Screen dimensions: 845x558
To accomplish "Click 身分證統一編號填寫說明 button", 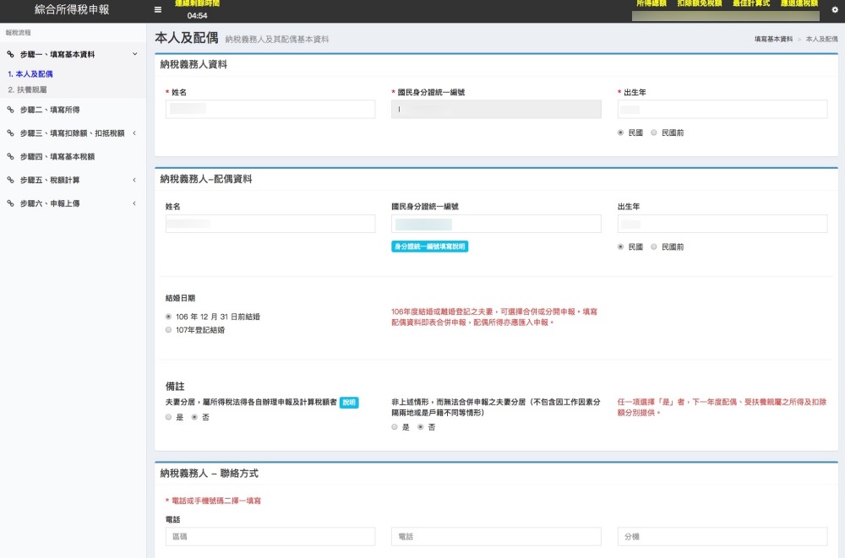I will point(429,246).
